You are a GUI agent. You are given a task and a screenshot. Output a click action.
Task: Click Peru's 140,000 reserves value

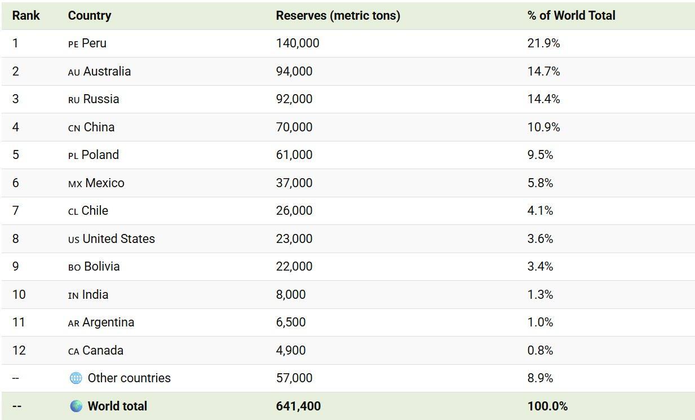(297, 43)
